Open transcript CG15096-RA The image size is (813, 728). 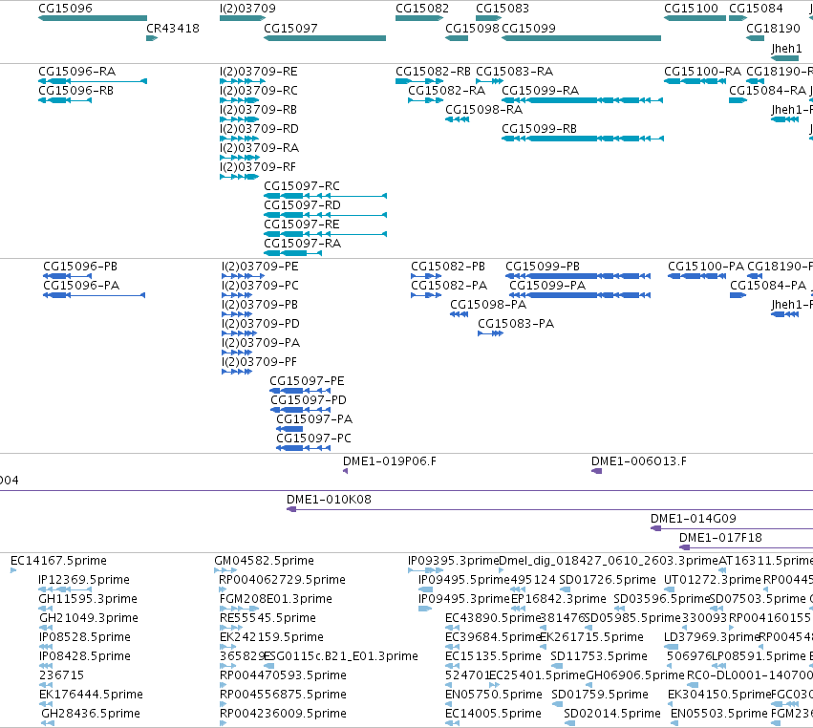coord(76,71)
